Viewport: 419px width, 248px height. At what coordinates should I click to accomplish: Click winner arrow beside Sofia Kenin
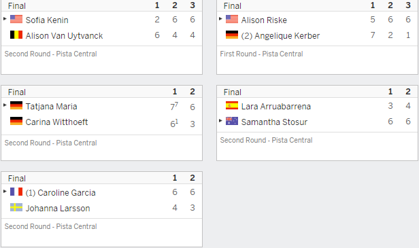coord(5,19)
